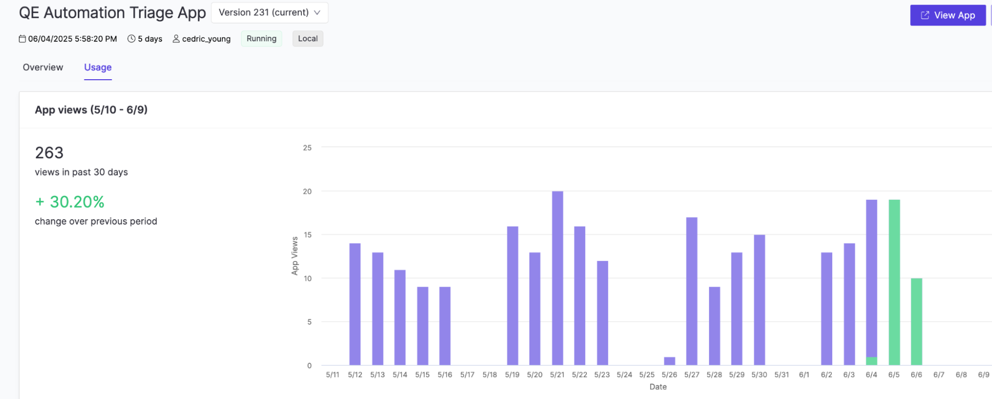Click the calendar icon beside the date
Screen dimensions: 992x399
tap(22, 39)
